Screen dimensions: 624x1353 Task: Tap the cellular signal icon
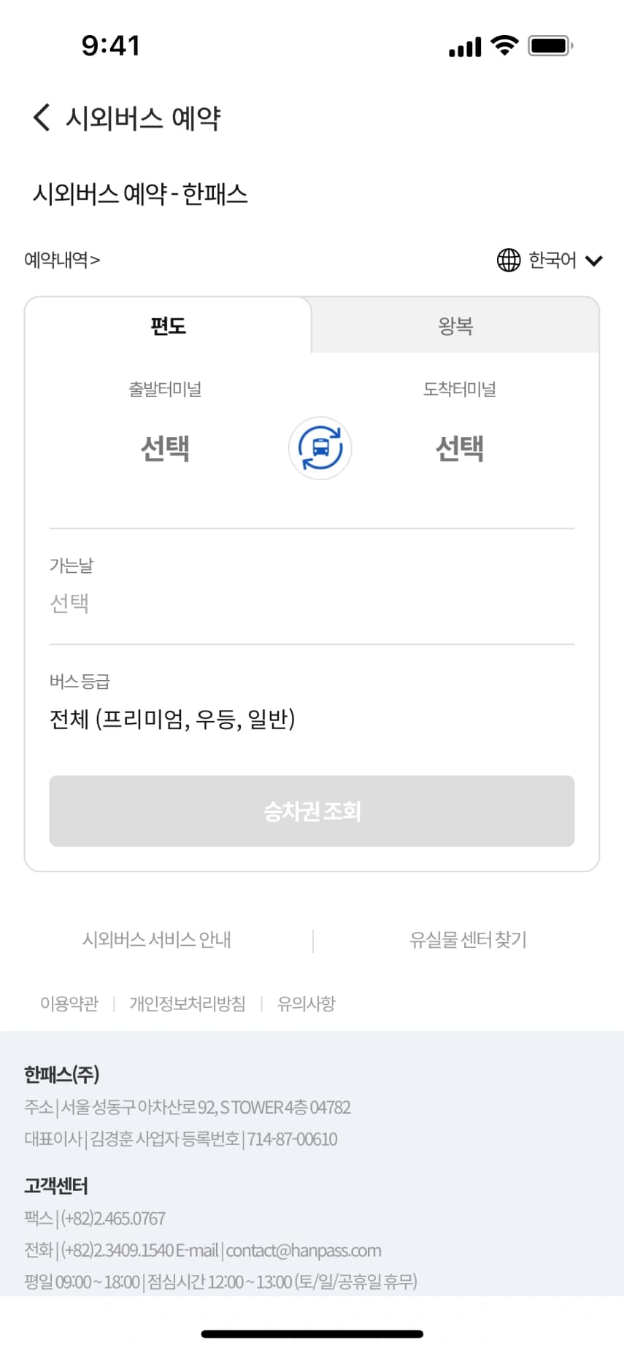[x=465, y=47]
